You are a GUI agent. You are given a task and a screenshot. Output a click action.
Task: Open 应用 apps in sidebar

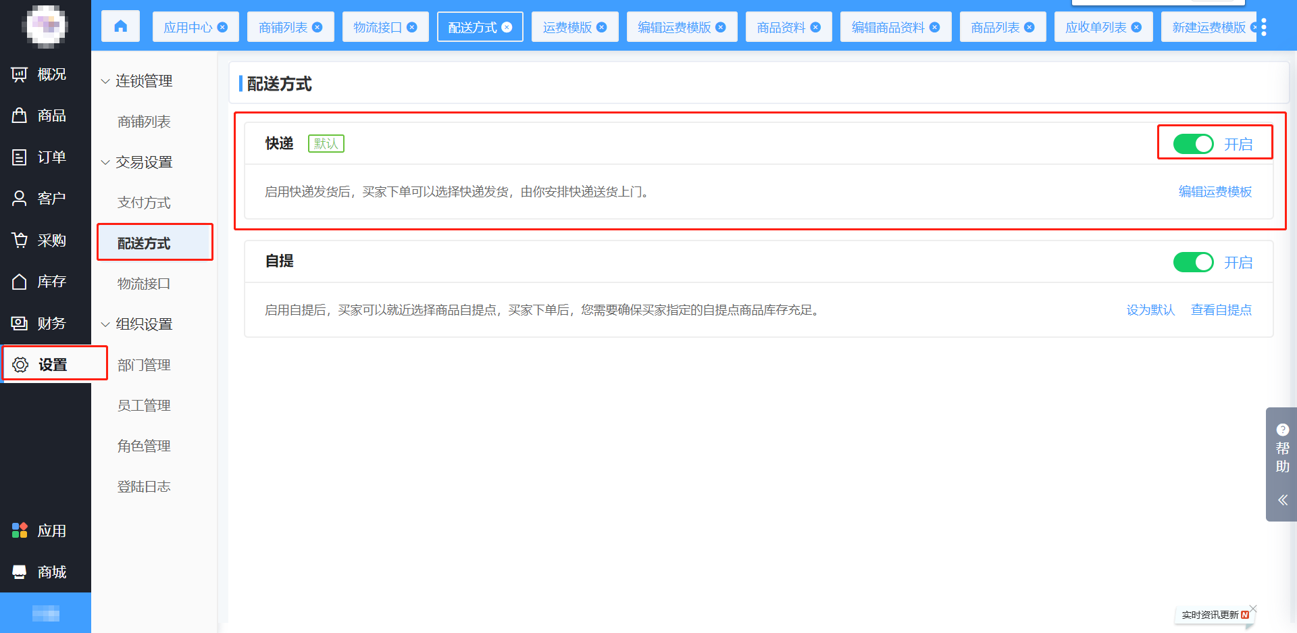coord(39,531)
